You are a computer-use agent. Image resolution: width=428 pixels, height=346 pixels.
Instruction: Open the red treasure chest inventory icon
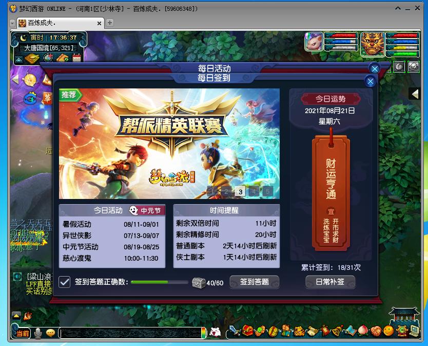click(x=247, y=331)
